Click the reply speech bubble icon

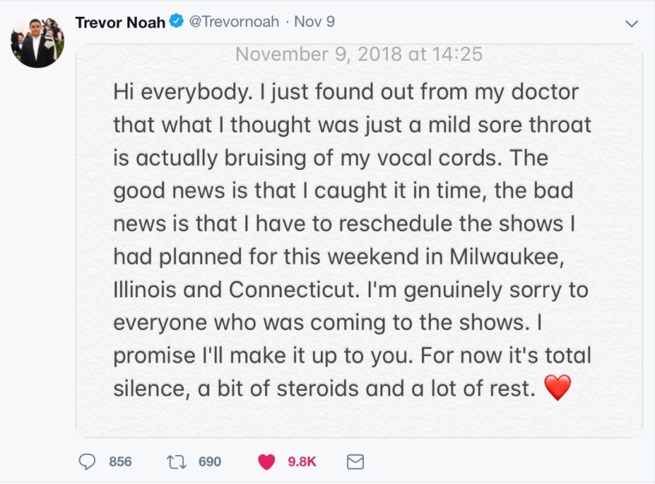[87, 461]
